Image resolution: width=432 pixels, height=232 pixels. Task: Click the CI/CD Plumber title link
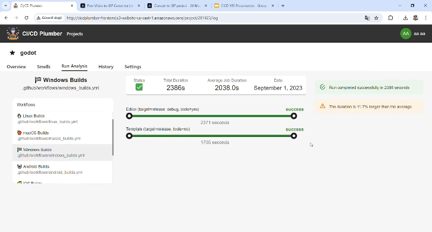[42, 33]
